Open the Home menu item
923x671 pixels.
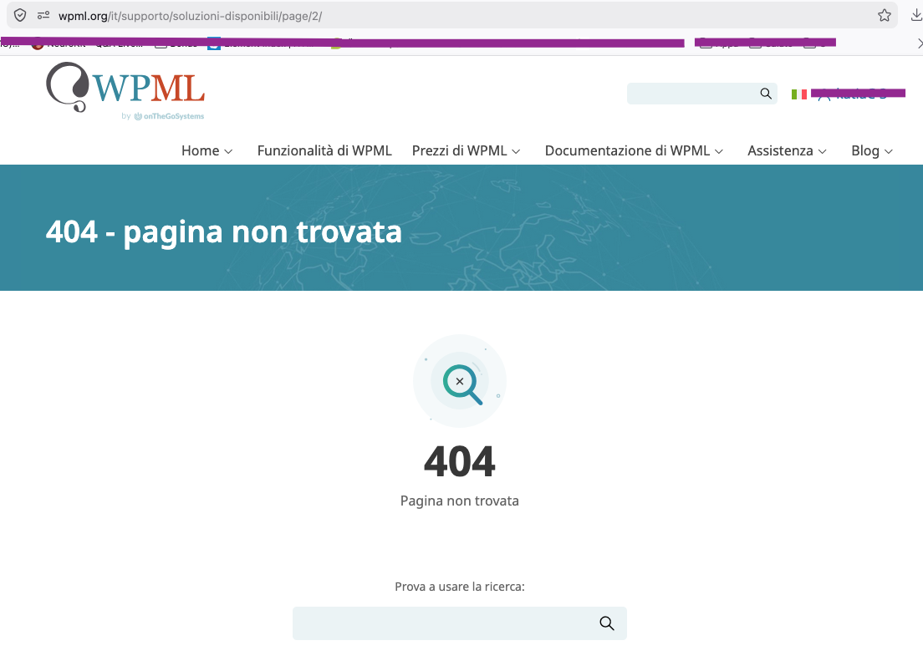pos(200,150)
